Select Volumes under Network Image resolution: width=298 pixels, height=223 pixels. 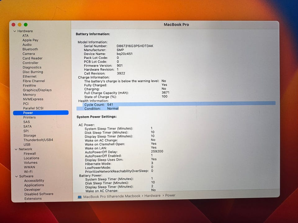tap(31, 163)
